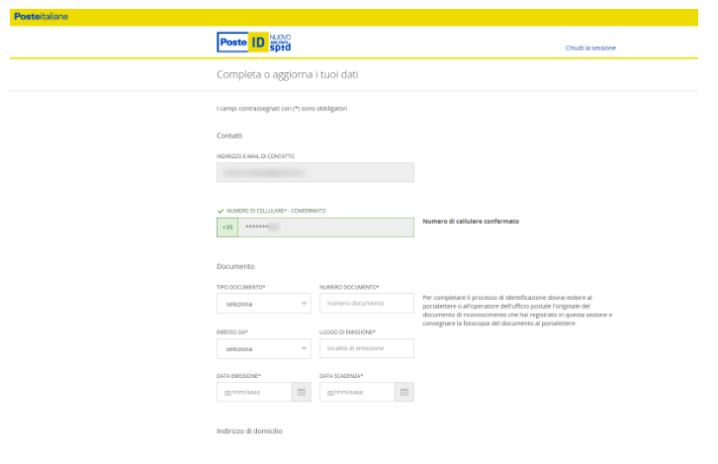
Task: Click the Nuovo SPID badge
Action: coord(280,43)
